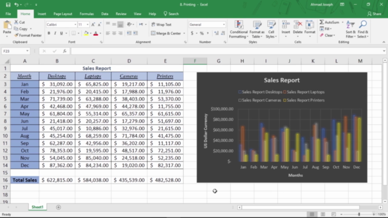Apply accounting dollar number format

click(192, 33)
